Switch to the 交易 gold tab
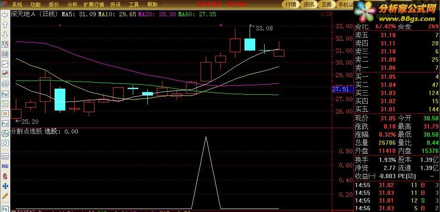Screen dimensions: 440x212 pyautogui.click(x=327, y=4)
